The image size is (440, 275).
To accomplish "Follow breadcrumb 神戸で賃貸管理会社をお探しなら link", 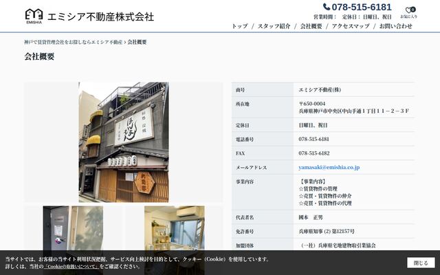I will tap(74, 42).
